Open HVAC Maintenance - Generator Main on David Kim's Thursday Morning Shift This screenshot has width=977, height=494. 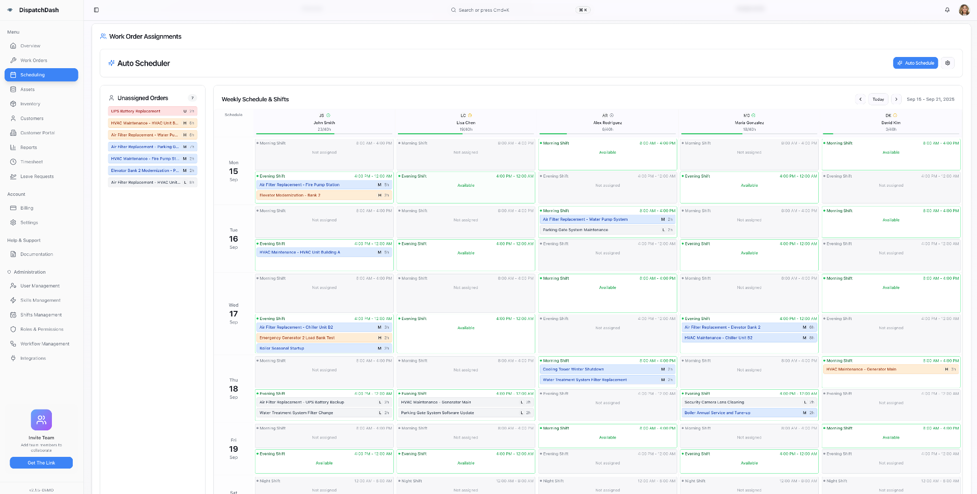pyautogui.click(x=891, y=369)
